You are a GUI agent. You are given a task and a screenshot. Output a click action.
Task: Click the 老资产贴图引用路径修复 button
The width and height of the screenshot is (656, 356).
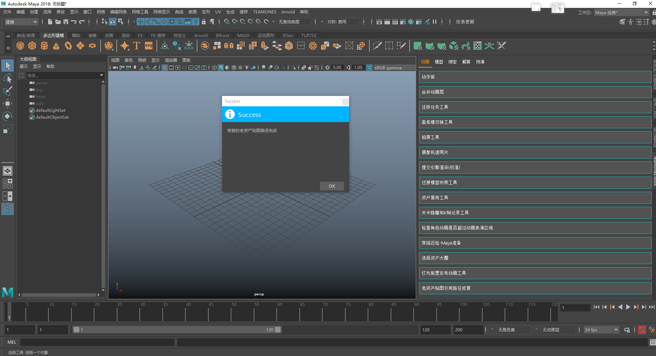pyautogui.click(x=535, y=288)
